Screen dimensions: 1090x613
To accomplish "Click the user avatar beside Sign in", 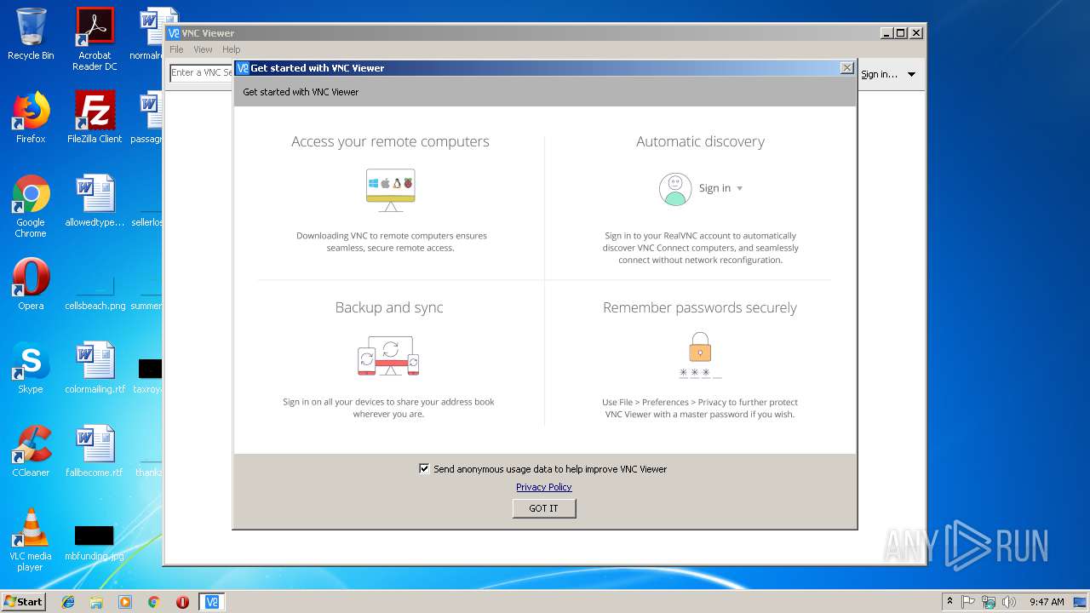I will pyautogui.click(x=675, y=189).
